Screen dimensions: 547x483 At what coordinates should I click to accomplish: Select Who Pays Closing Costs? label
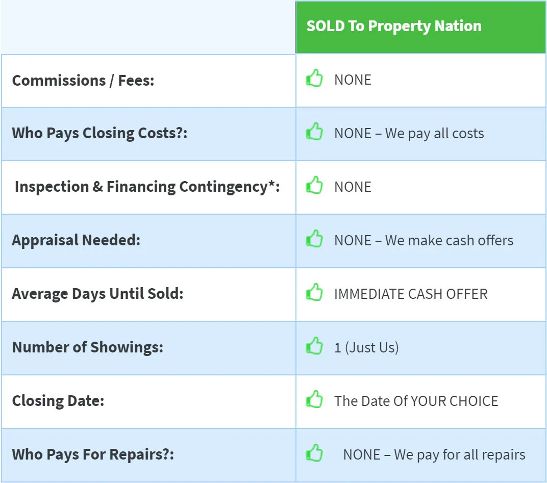coord(100,134)
